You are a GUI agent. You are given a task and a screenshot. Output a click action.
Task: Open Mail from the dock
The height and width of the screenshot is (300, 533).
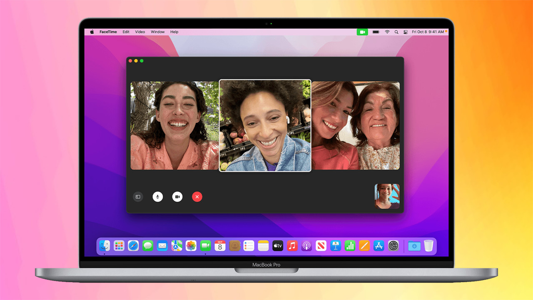(x=162, y=246)
